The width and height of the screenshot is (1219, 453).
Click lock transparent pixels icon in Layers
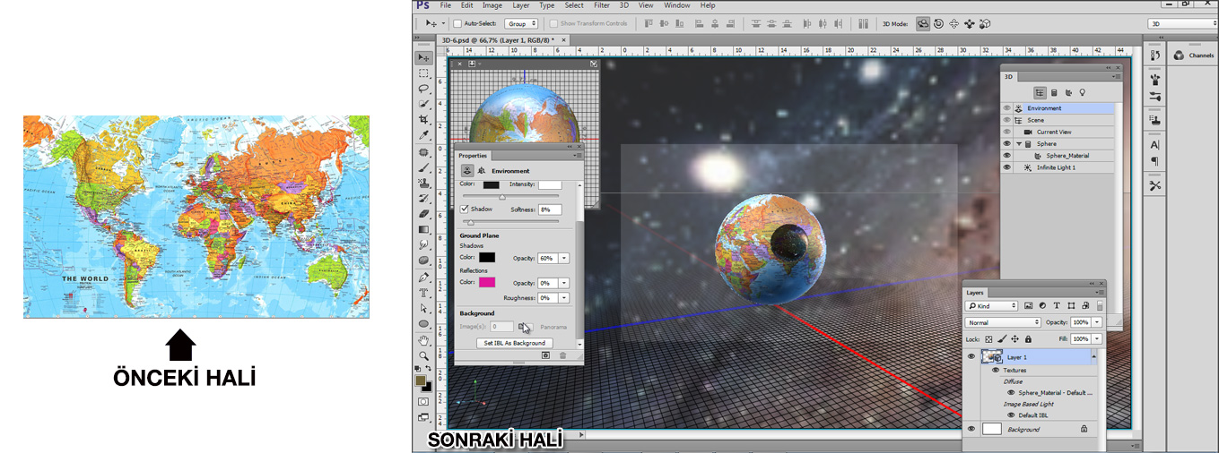[989, 339]
